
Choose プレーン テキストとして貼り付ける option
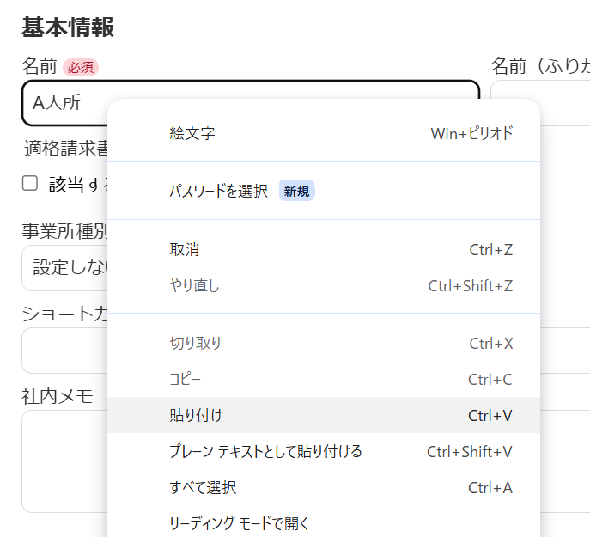click(x=324, y=451)
